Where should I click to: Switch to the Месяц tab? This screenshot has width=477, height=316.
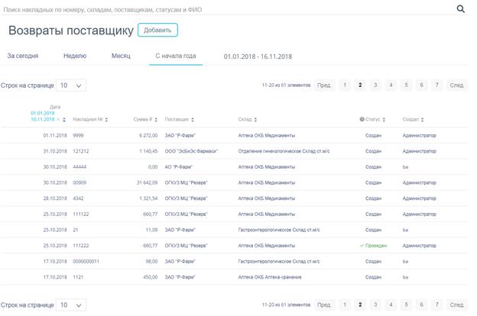tap(121, 56)
